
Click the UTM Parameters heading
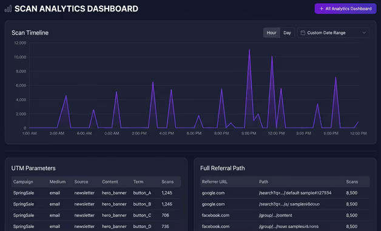tap(33, 168)
